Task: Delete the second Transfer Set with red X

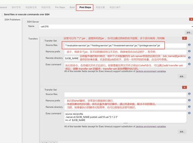Action: (185, 87)
